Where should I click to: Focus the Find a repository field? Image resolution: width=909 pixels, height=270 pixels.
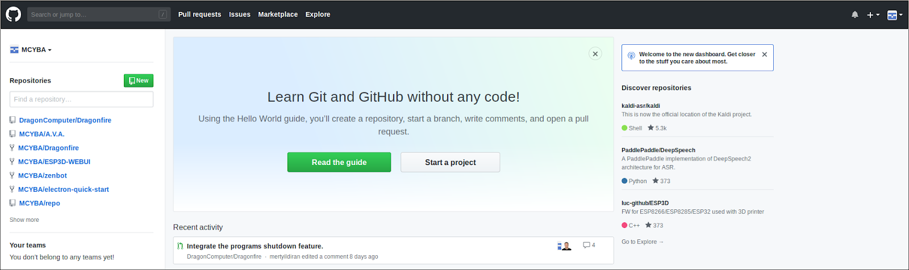pyautogui.click(x=81, y=99)
